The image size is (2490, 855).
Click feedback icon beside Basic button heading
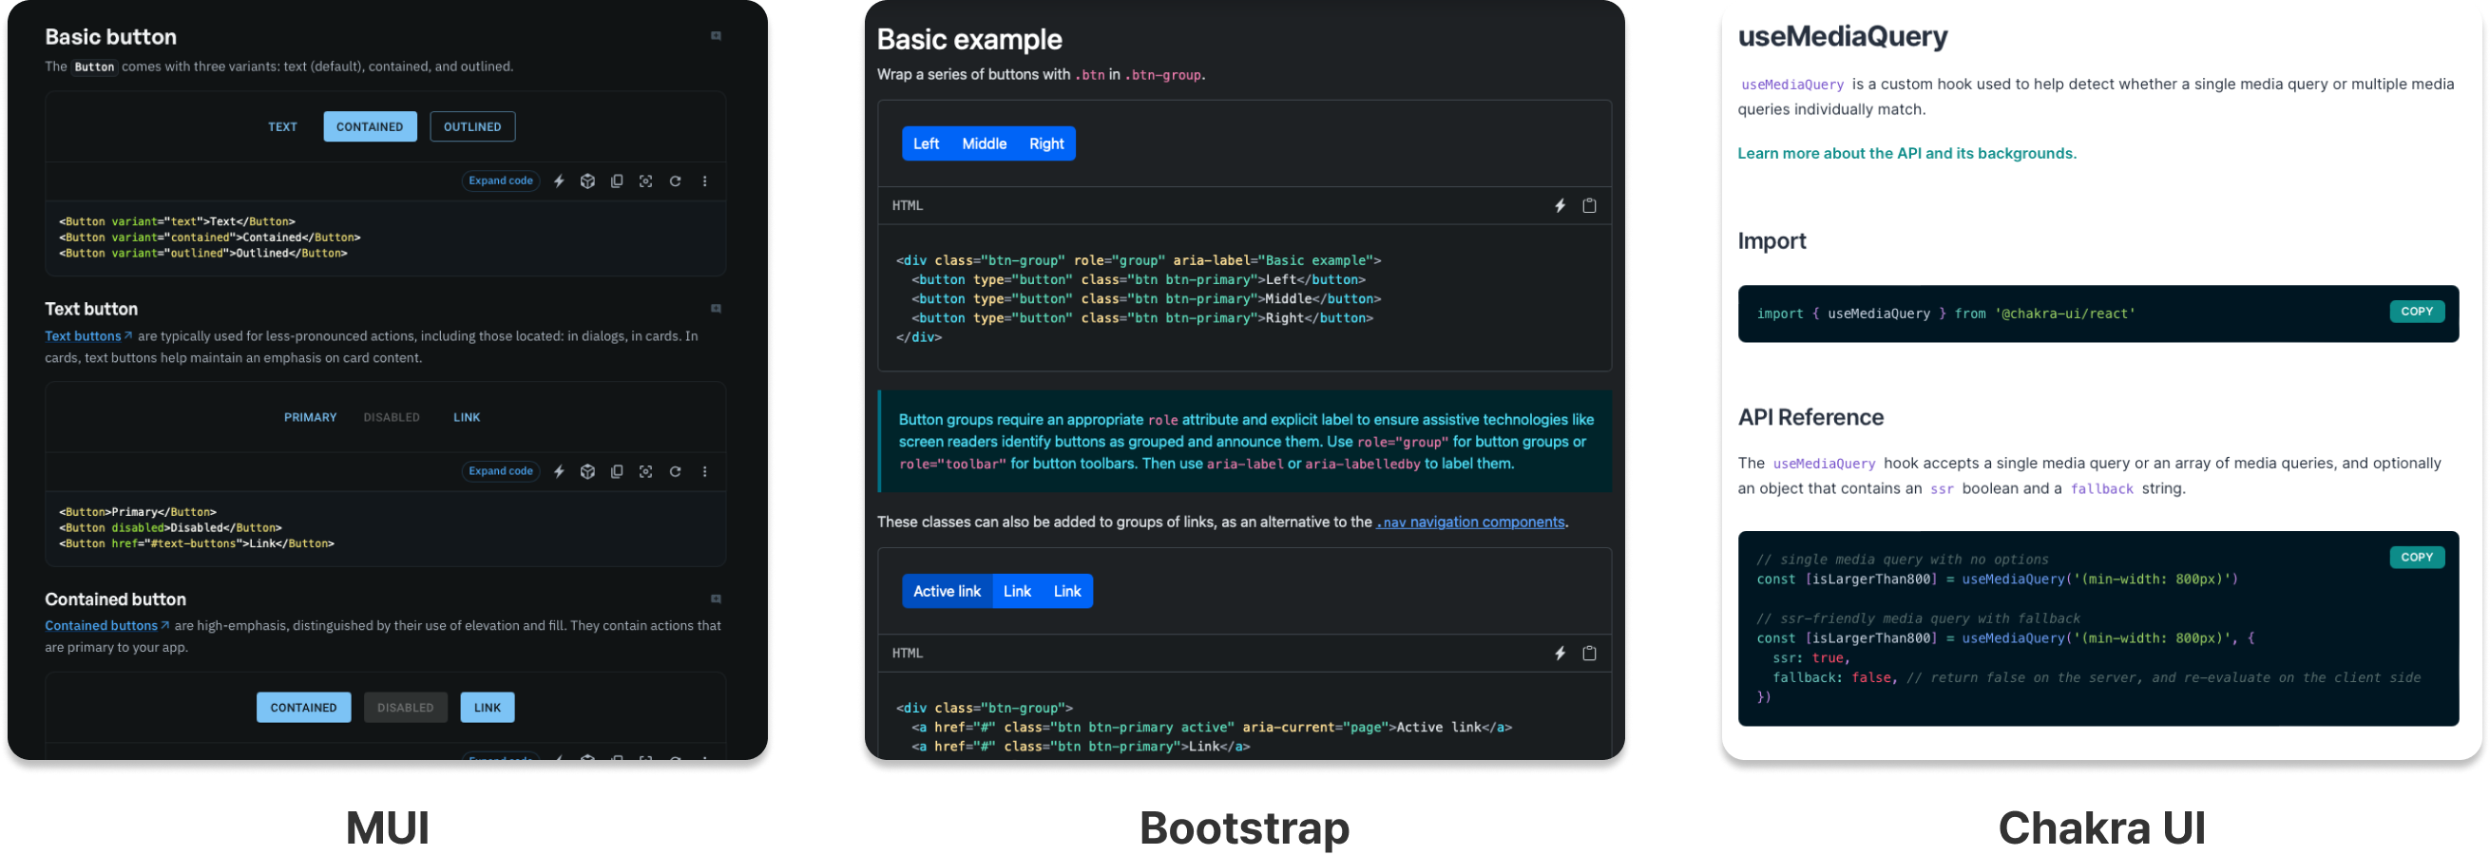(x=717, y=36)
